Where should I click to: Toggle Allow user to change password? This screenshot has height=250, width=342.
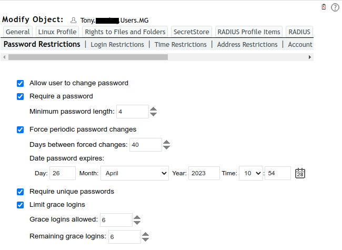tap(21, 83)
